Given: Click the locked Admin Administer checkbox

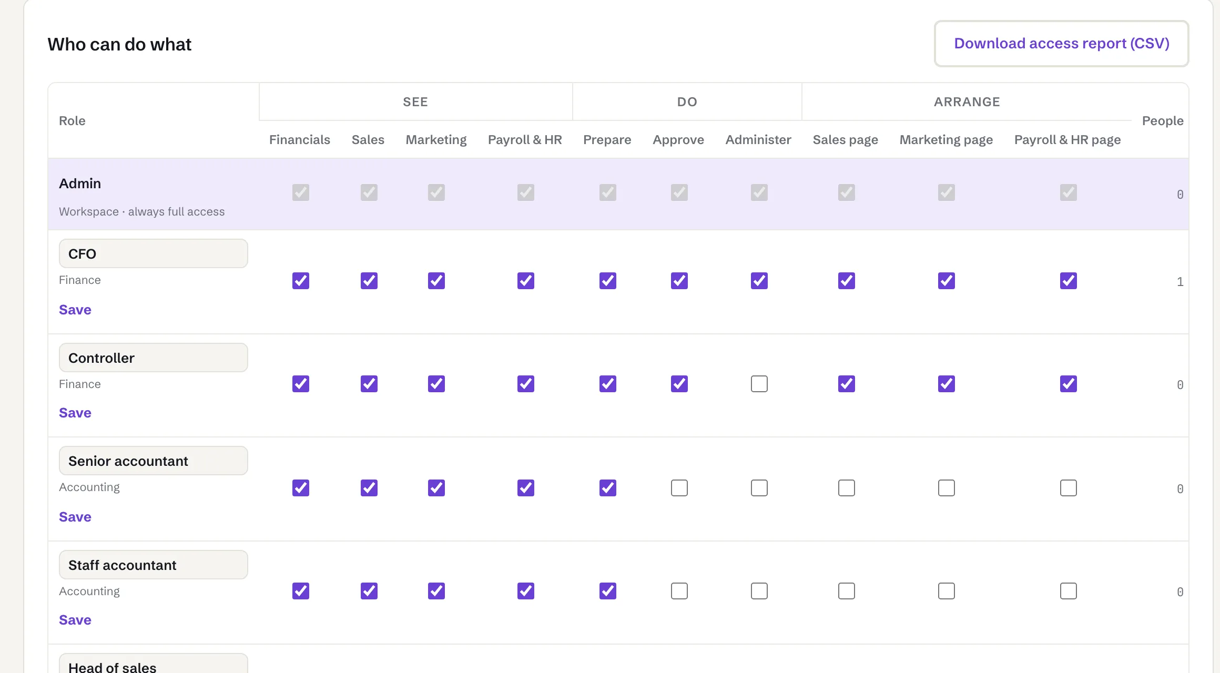Looking at the screenshot, I should click(759, 192).
